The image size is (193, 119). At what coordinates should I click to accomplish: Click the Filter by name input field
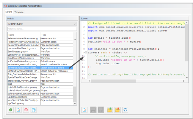[42, 29]
